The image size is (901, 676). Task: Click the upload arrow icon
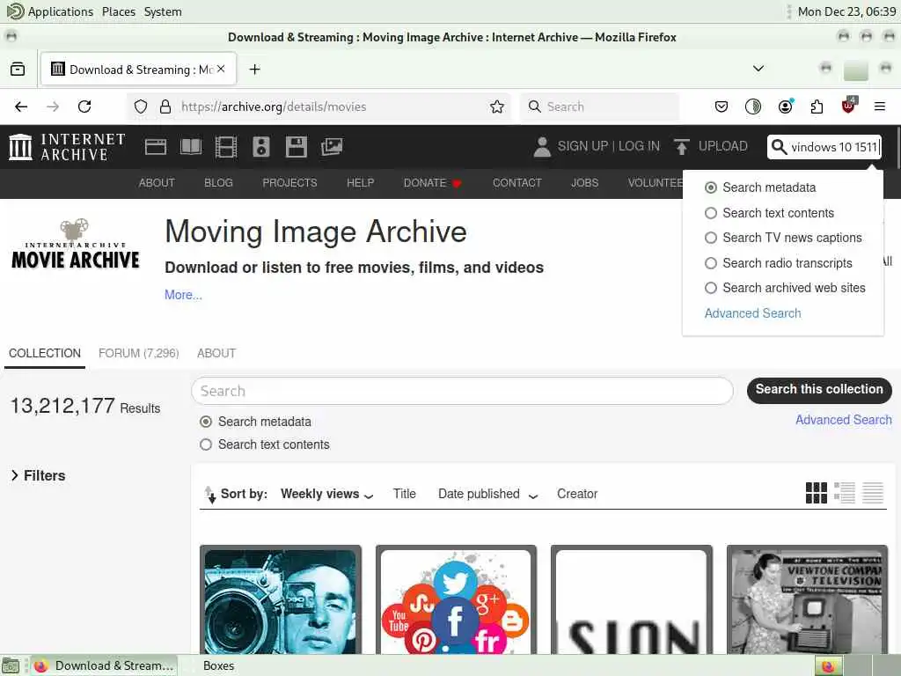(682, 147)
